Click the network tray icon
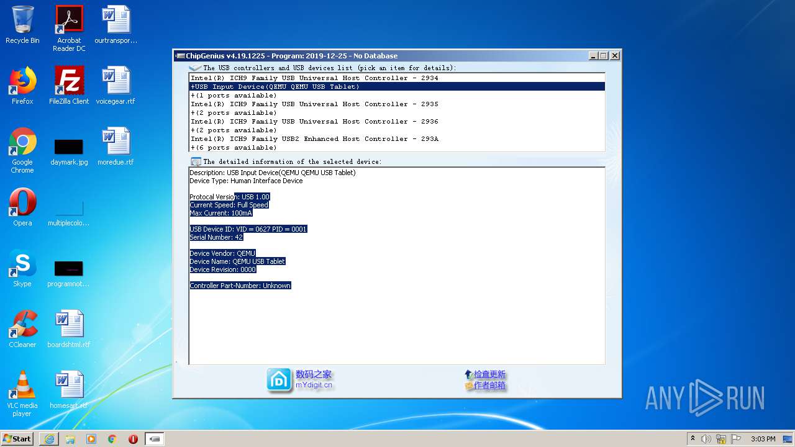The width and height of the screenshot is (795, 447). tap(721, 439)
